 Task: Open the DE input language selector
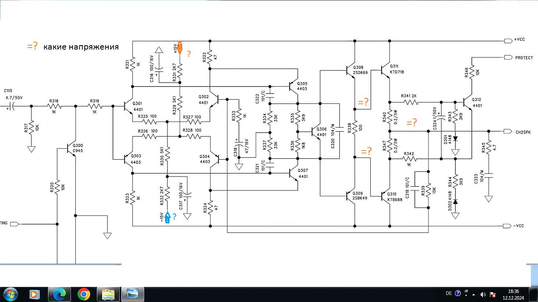[x=449, y=293]
